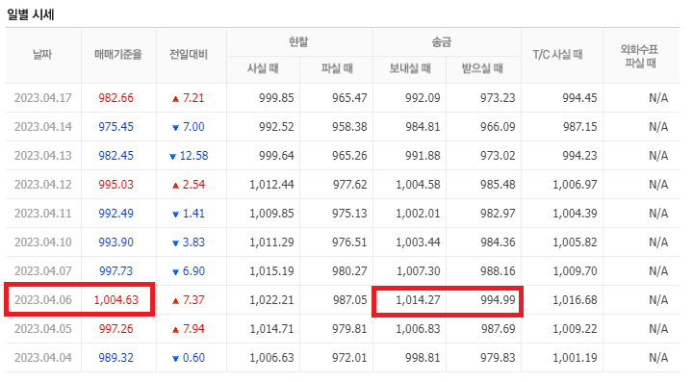
Task: Click the 1,007.30 remittance send value
Action: (418, 271)
